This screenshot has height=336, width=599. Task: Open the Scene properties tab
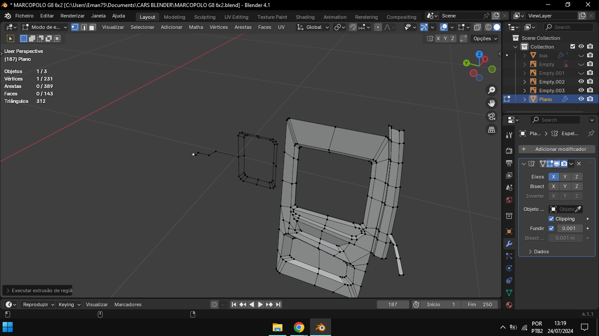click(509, 188)
